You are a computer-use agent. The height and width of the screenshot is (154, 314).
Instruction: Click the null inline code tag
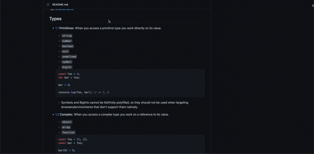[x=65, y=51]
